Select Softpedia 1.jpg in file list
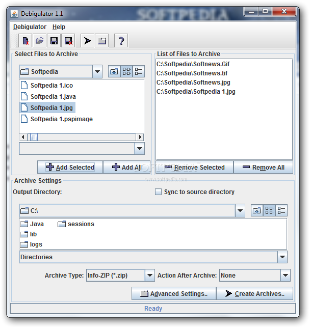This screenshot has height=328, width=310. coord(47,108)
